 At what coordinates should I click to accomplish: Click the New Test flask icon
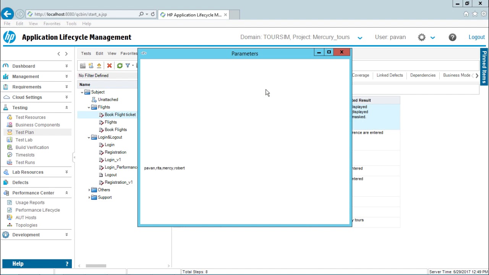click(x=91, y=66)
